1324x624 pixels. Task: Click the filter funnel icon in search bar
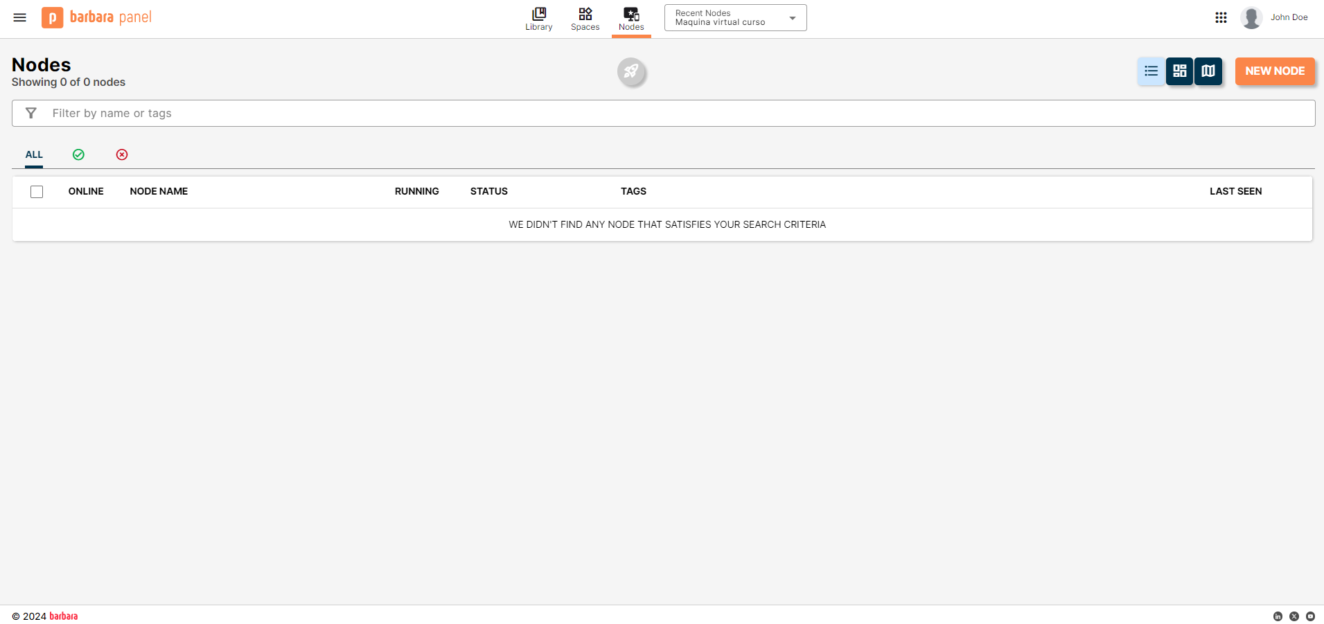(31, 113)
